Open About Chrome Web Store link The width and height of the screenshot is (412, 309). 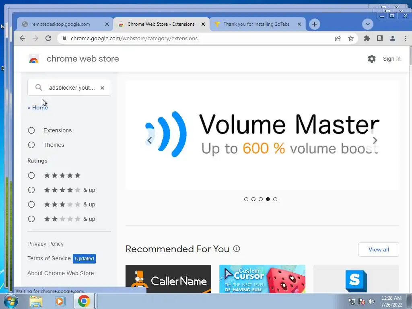tap(60, 273)
